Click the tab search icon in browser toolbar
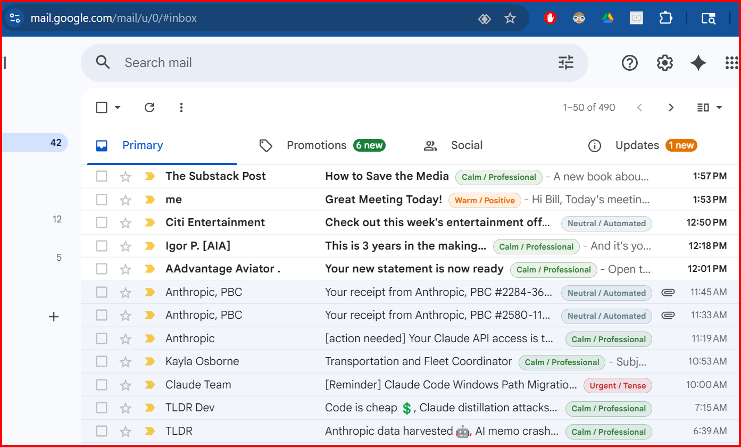This screenshot has height=447, width=741. [x=709, y=19]
